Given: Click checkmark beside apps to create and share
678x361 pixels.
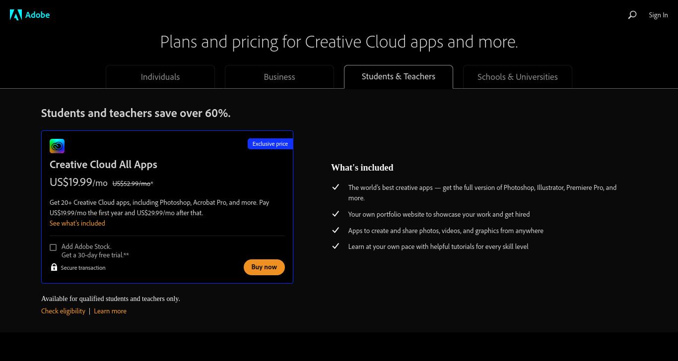Looking at the screenshot, I should 336,230.
